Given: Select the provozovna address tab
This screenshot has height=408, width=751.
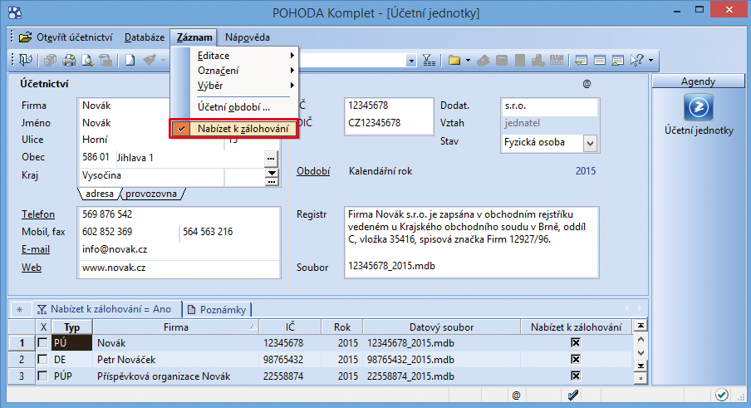Looking at the screenshot, I should tap(150, 194).
